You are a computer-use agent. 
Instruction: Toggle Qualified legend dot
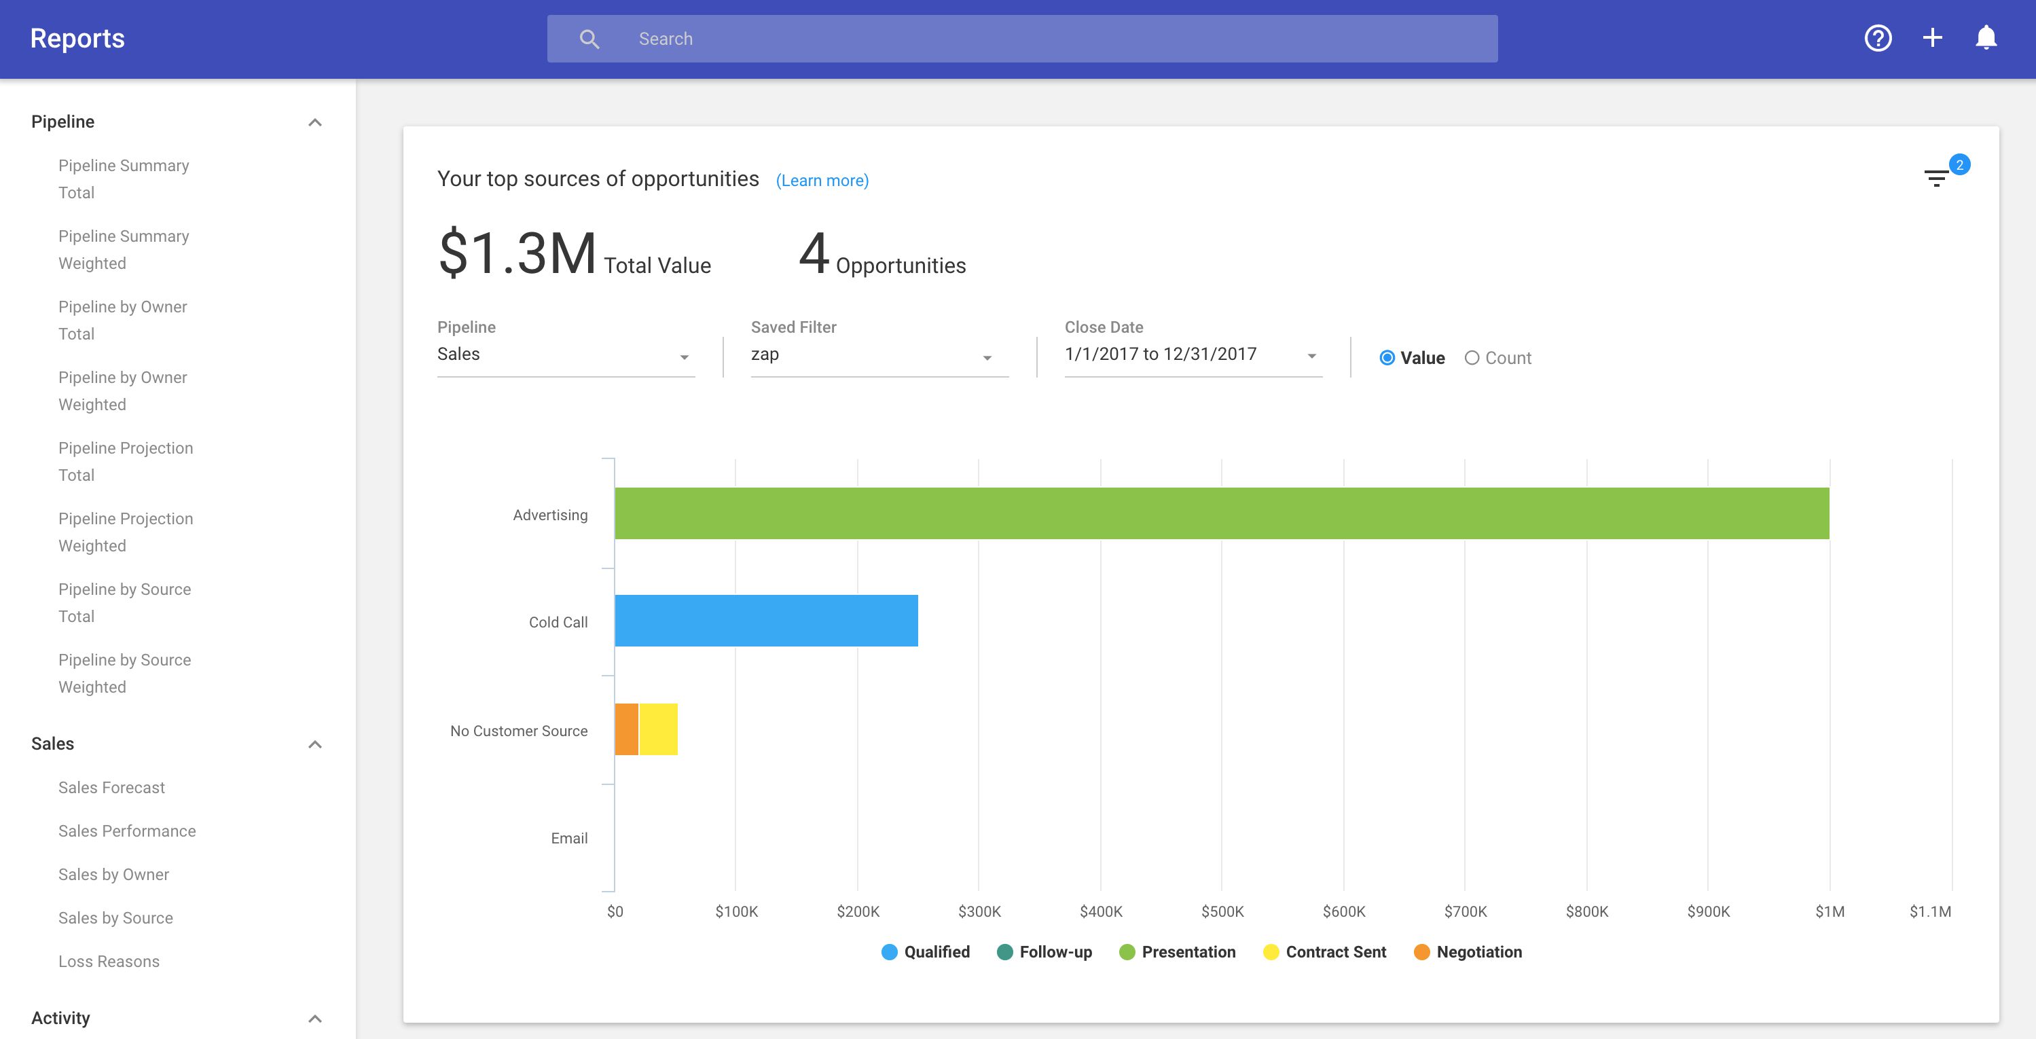(889, 952)
